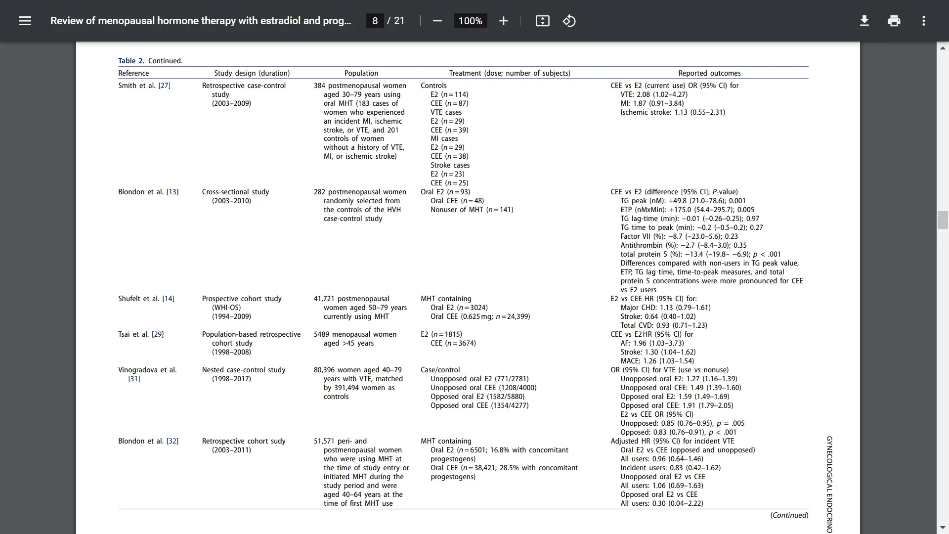Screen dimensions: 949x534
Task: Click 'MI: 1.87 (0.91–3.84)' outcome
Action: (652, 103)
